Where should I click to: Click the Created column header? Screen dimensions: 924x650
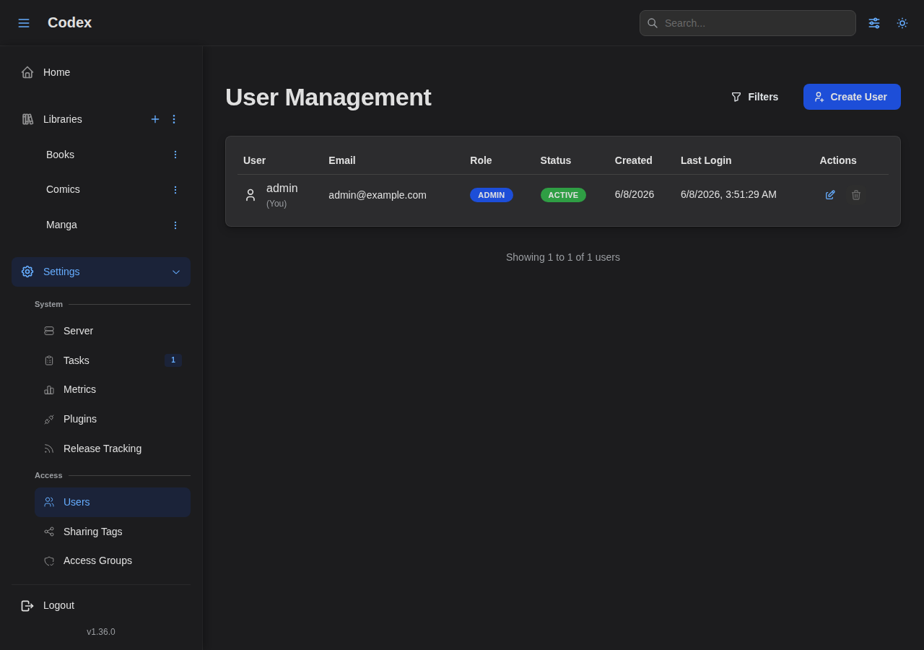pyautogui.click(x=634, y=160)
